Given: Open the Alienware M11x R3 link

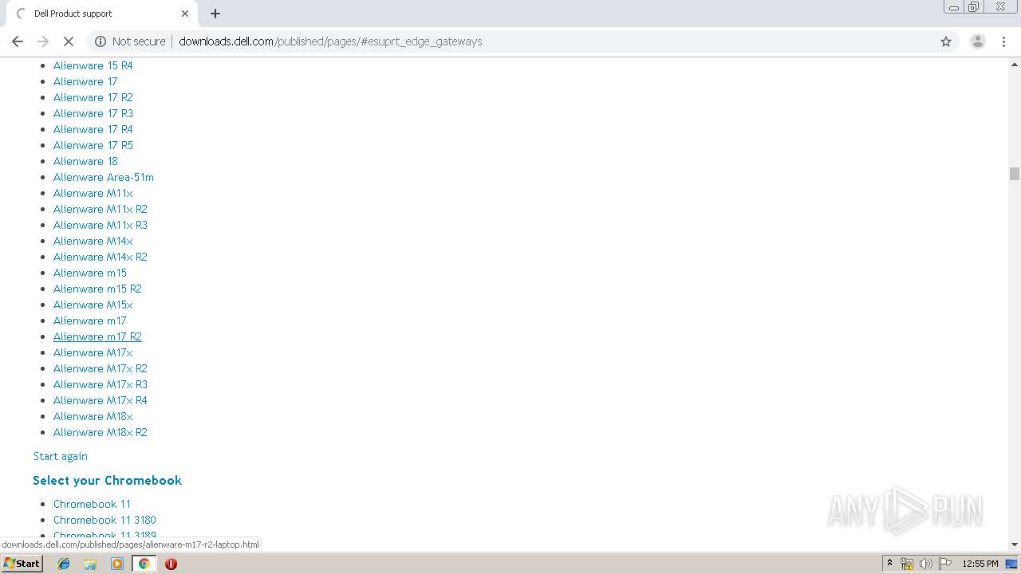Looking at the screenshot, I should (101, 225).
